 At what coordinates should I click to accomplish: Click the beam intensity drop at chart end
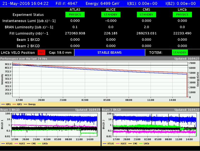pos(187,85)
